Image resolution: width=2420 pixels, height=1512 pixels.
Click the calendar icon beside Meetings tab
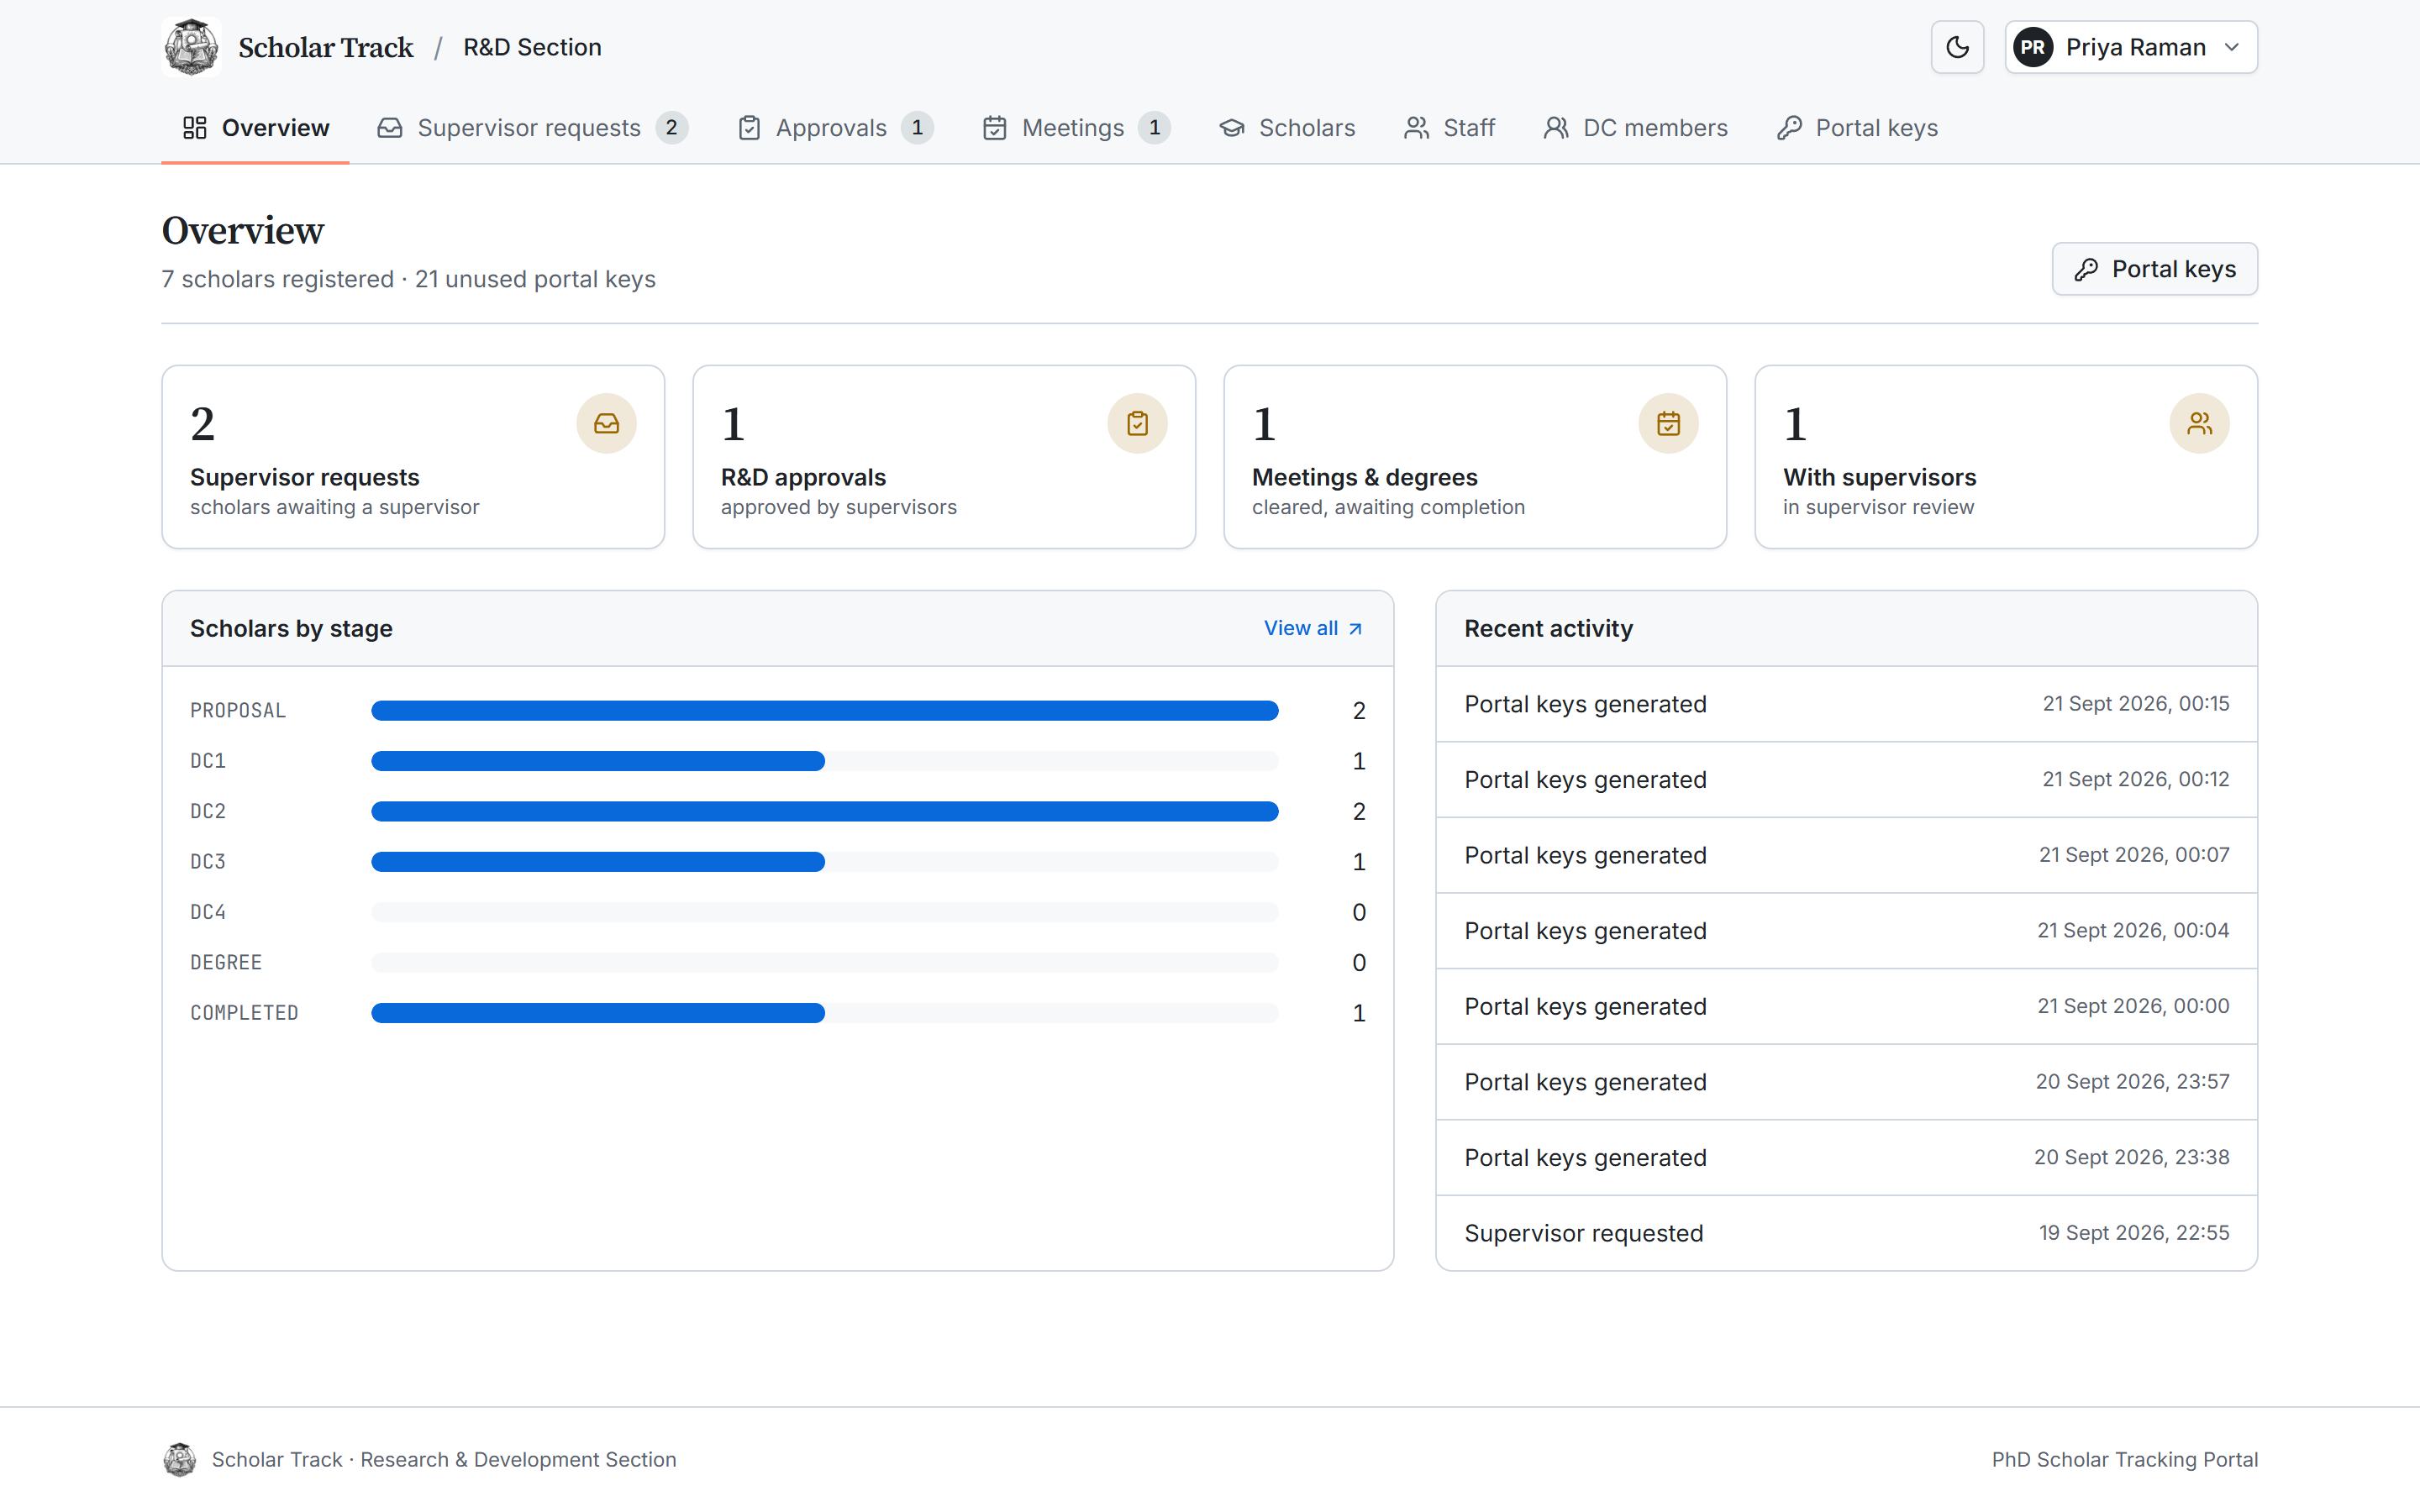click(x=995, y=128)
